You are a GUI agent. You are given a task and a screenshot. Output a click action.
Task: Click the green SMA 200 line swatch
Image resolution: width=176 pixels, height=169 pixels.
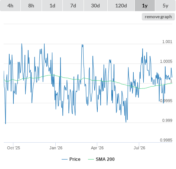tap(91, 159)
